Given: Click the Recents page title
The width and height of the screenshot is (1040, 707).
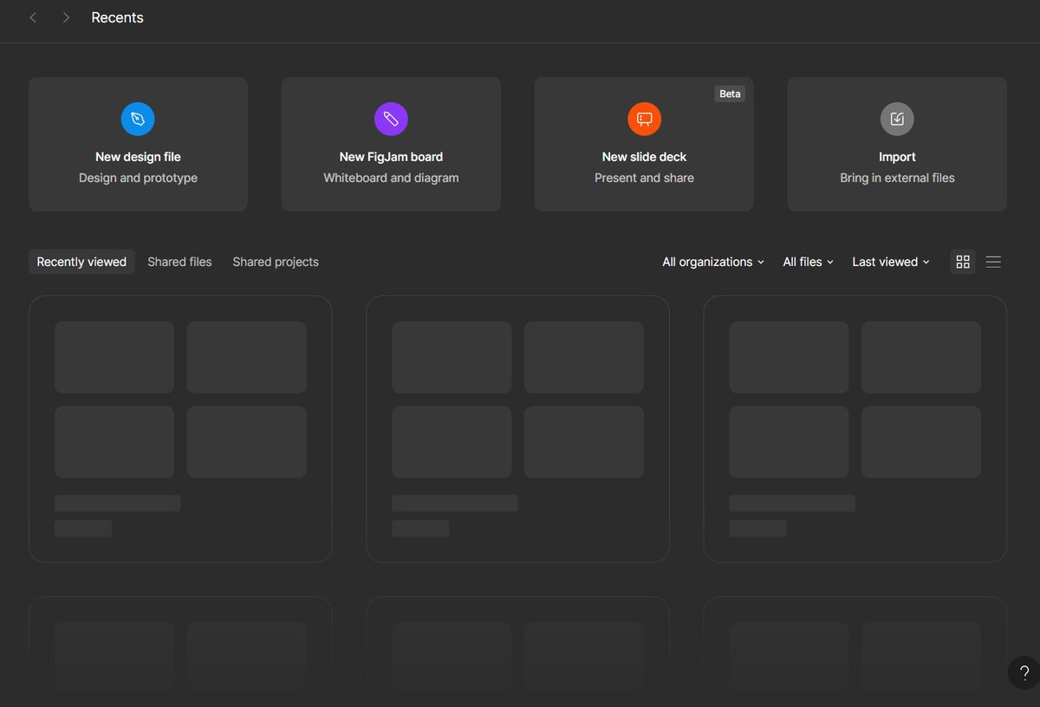Looking at the screenshot, I should click(x=117, y=17).
